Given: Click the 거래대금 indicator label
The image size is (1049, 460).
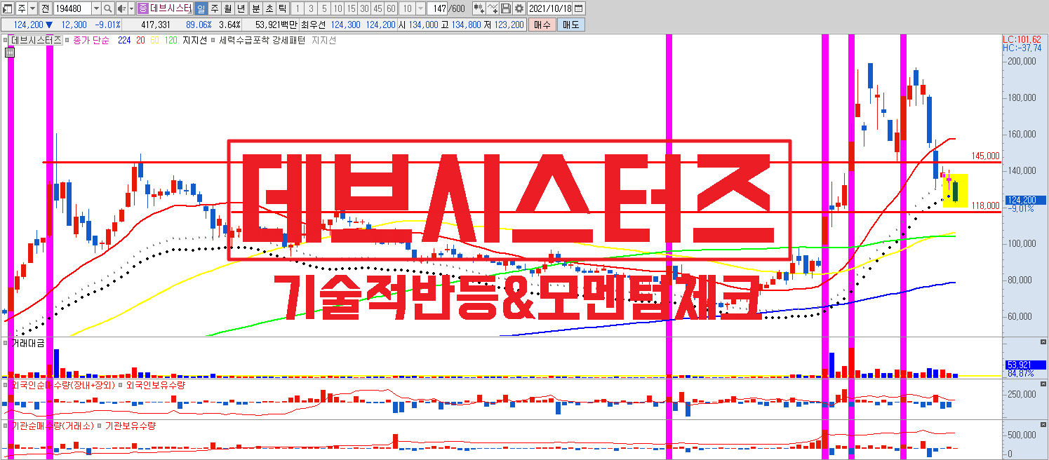Looking at the screenshot, I should [x=28, y=343].
